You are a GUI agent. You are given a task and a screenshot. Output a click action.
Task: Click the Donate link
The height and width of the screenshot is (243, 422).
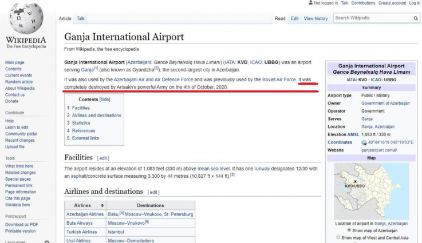pos(11,101)
